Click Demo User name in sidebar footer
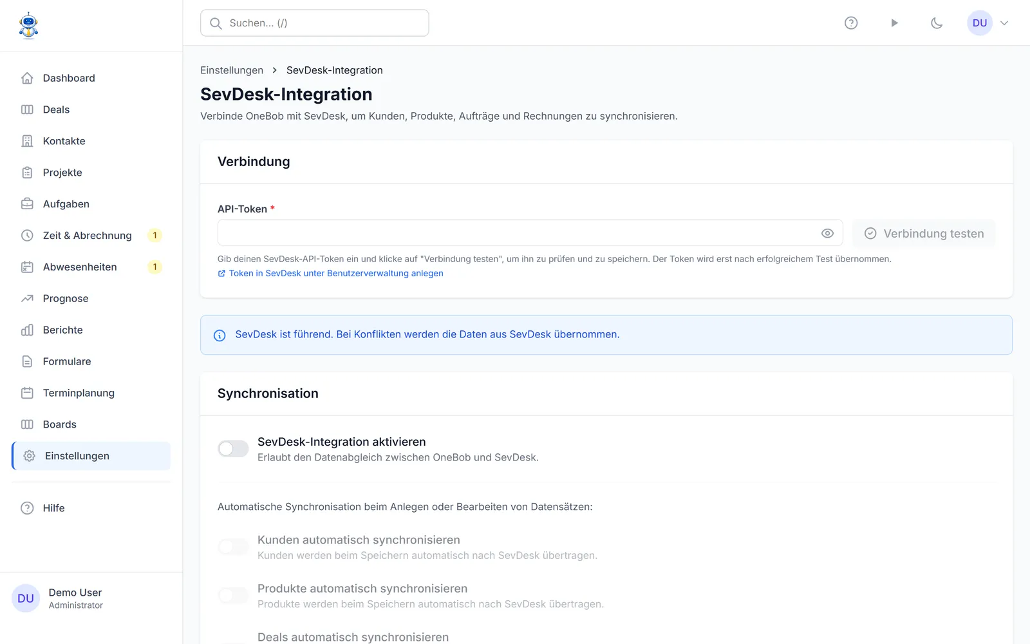 click(x=75, y=592)
